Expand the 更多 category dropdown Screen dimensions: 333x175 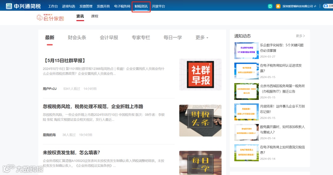(x=202, y=38)
